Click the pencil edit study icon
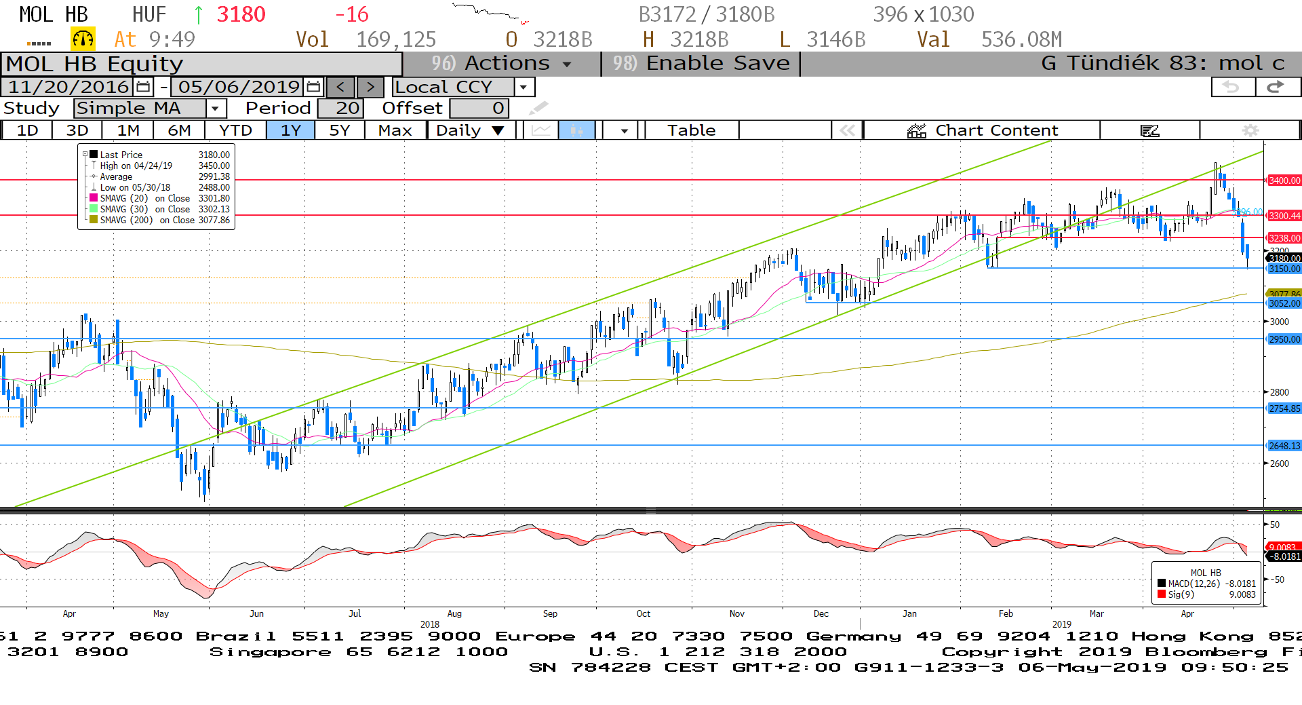 (538, 108)
